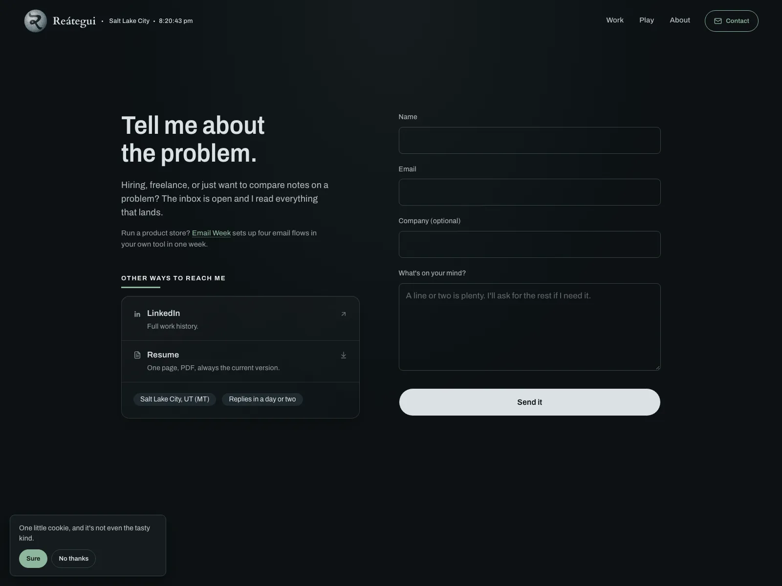Image resolution: width=782 pixels, height=586 pixels.
Task: Click the document icon beside Resume
Action: coord(137,355)
